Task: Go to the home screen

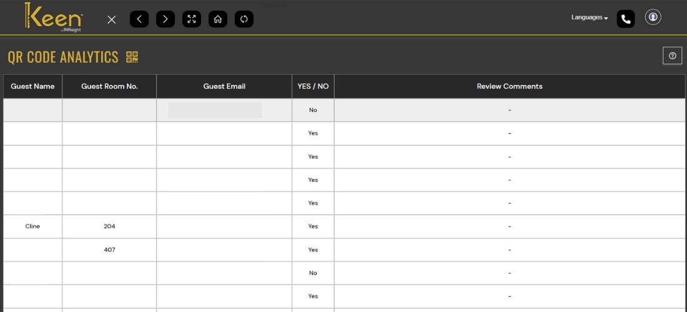Action: [x=218, y=19]
